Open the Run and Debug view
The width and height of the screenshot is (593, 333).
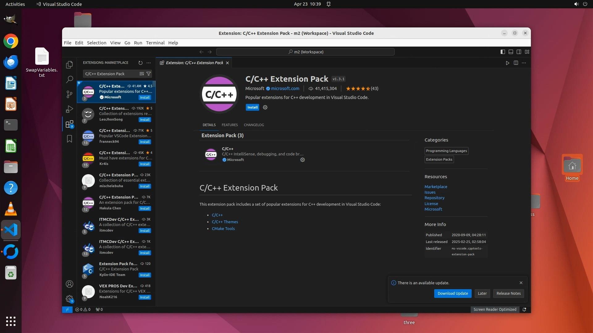click(x=69, y=109)
